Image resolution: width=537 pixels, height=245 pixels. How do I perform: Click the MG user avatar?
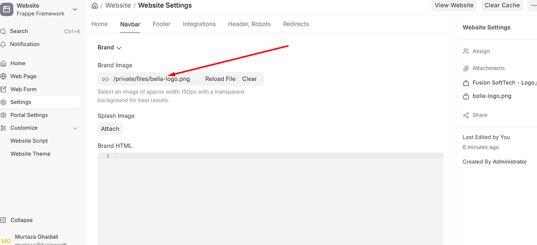coord(6,241)
